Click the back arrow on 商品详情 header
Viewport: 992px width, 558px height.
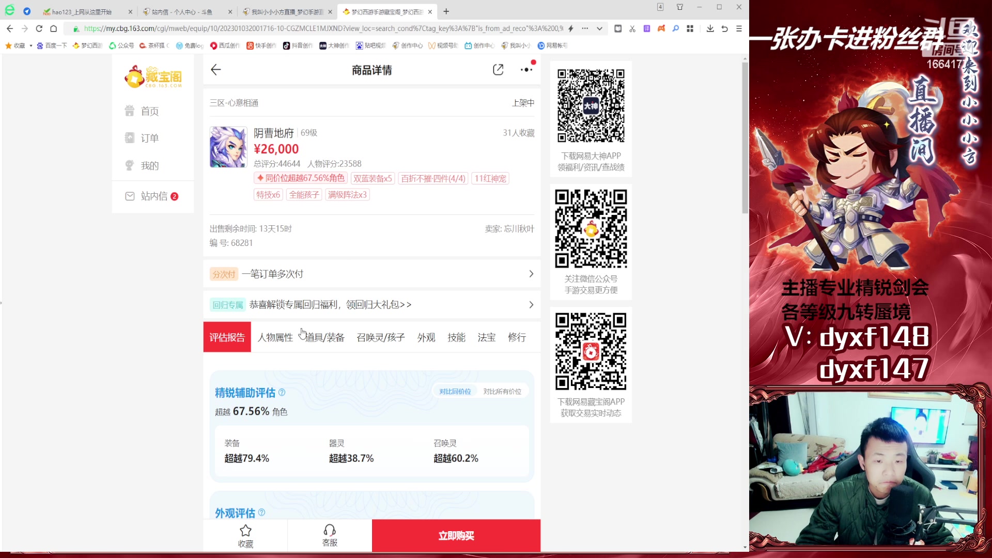point(216,70)
